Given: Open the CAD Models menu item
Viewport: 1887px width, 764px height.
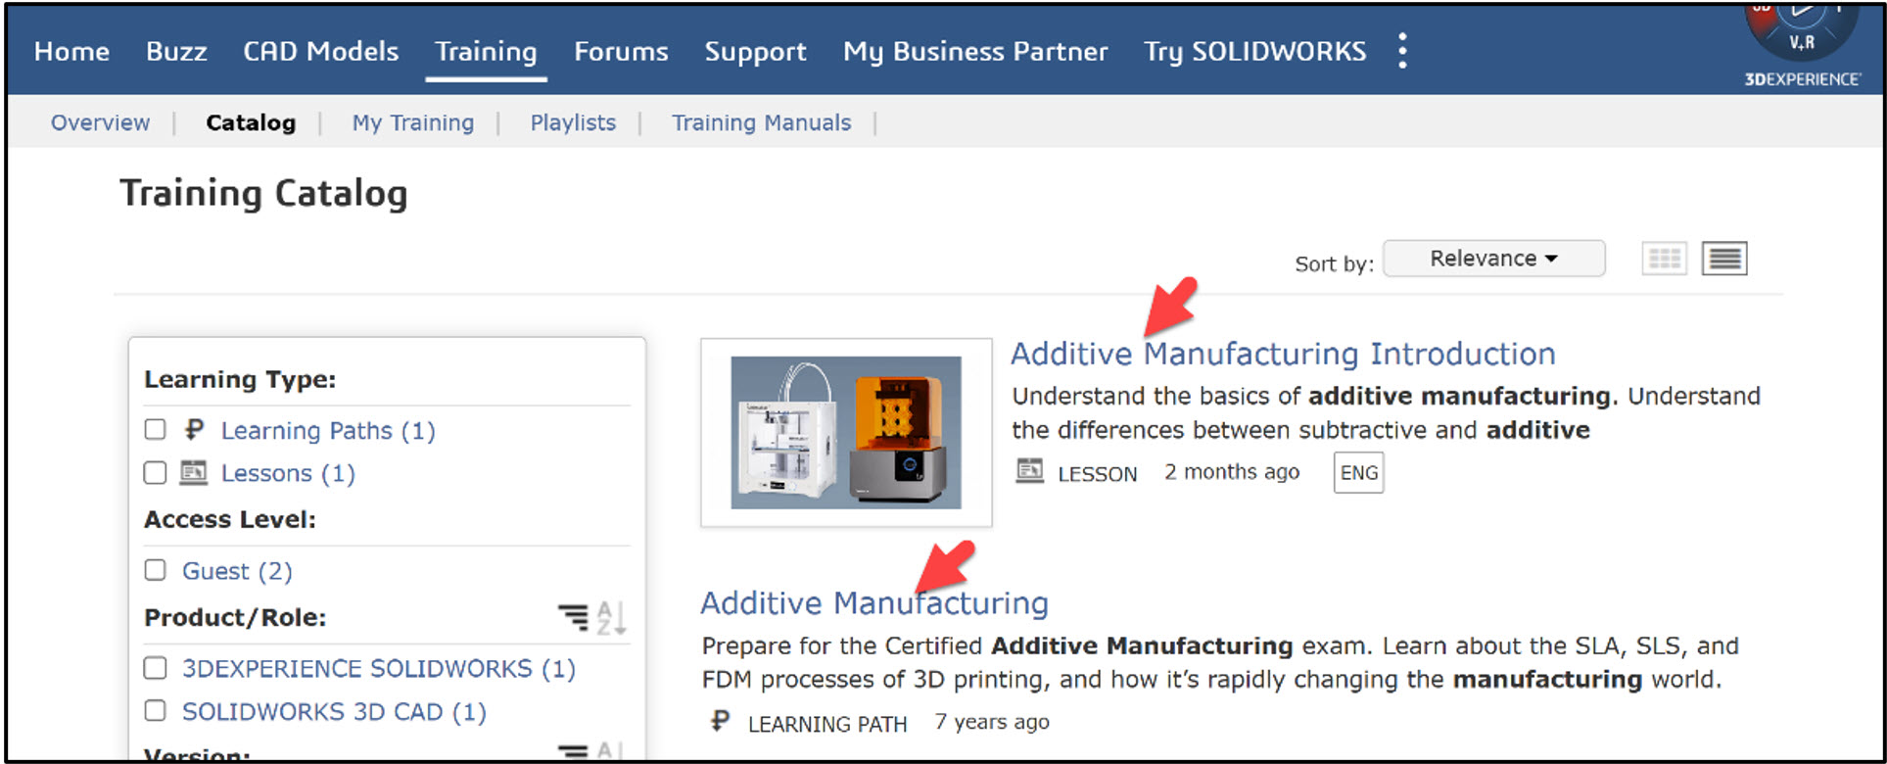Looking at the screenshot, I should pos(321,51).
